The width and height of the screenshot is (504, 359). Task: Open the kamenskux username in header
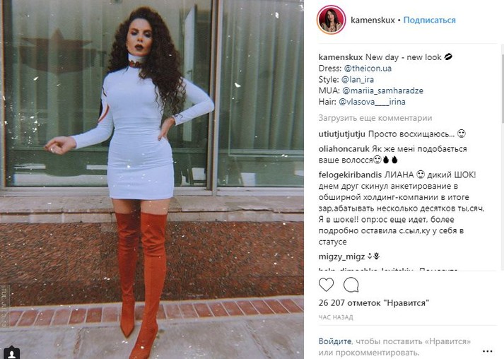pos(373,20)
